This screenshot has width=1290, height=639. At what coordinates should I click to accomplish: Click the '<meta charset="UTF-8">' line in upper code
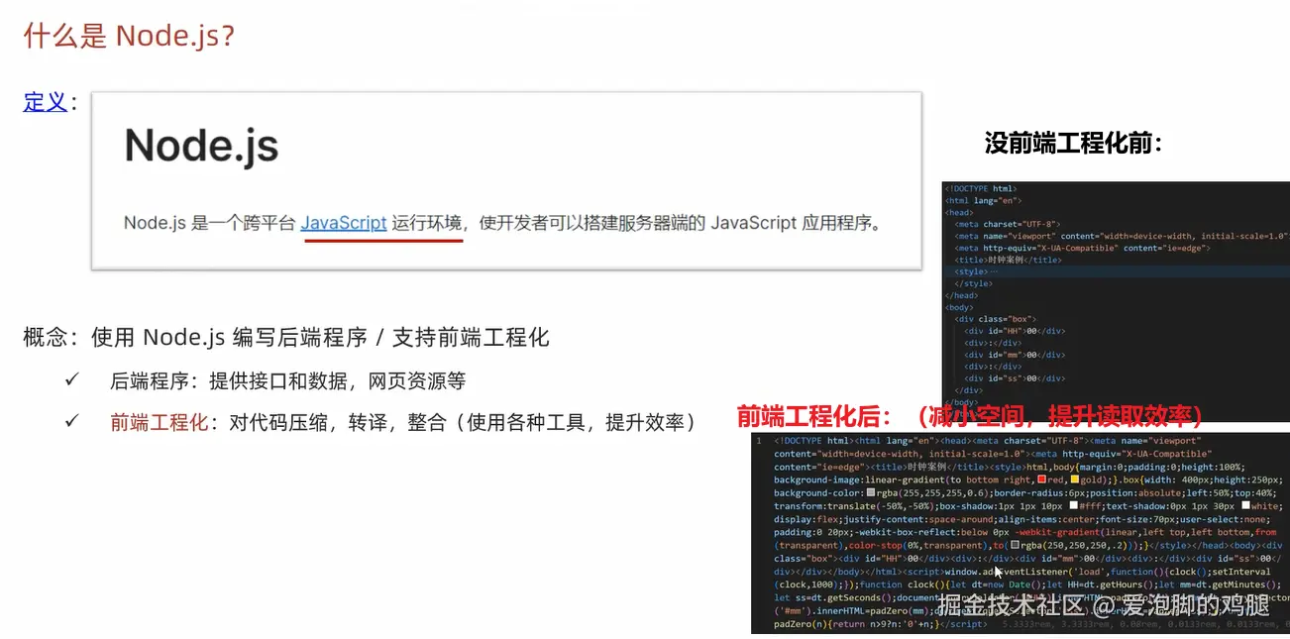click(x=1007, y=224)
